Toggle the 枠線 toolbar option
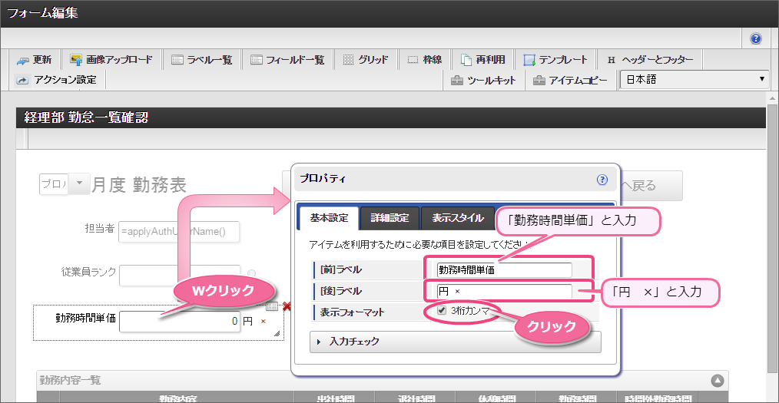Screen dimensions: 779x403 click(425, 60)
